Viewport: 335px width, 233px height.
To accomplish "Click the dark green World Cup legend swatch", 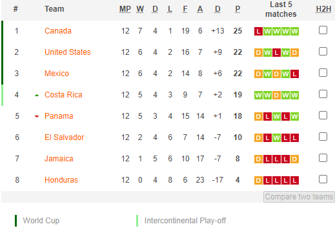I will tap(15, 221).
